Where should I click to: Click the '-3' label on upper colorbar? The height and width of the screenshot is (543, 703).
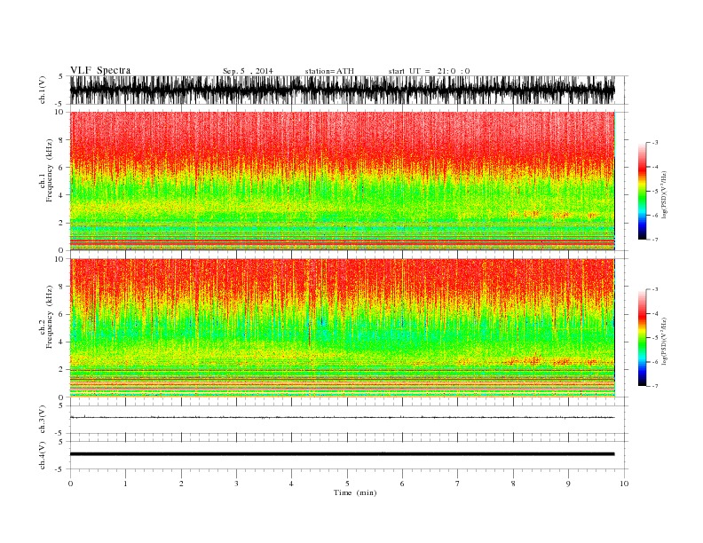pos(655,143)
